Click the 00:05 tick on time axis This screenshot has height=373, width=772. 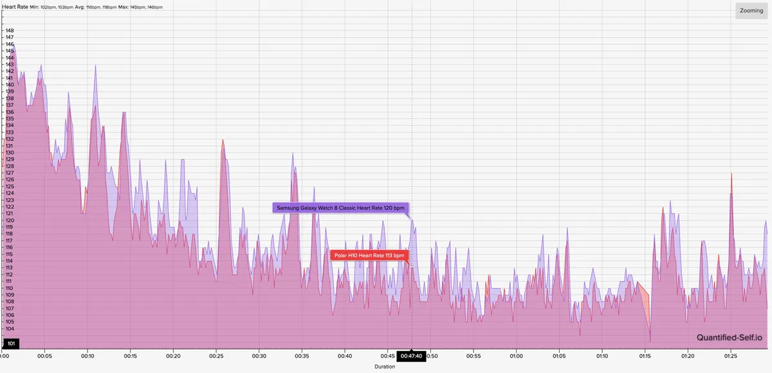45,356
